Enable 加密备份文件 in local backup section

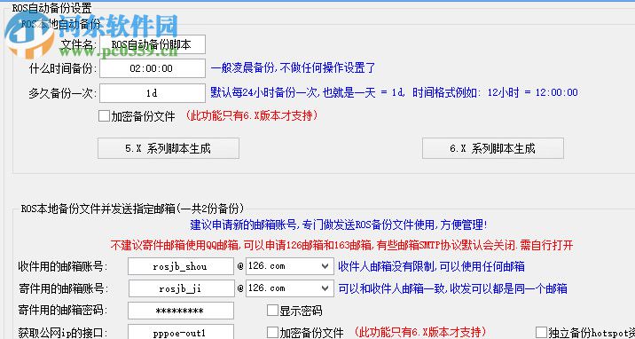105,116
